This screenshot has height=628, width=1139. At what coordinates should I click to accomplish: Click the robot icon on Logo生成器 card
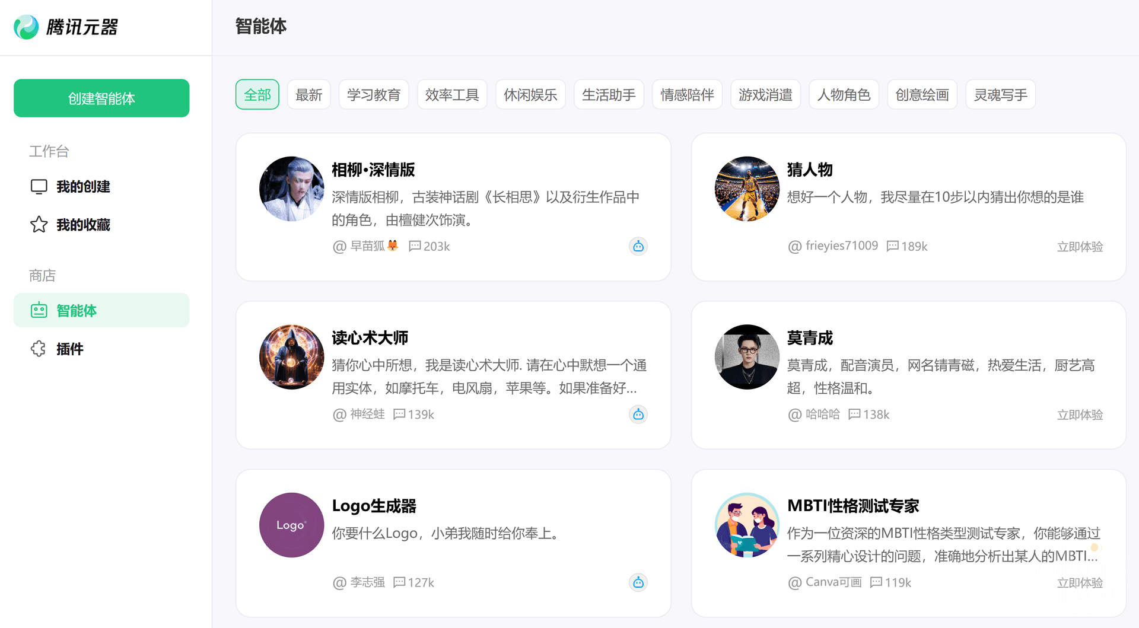pos(638,582)
